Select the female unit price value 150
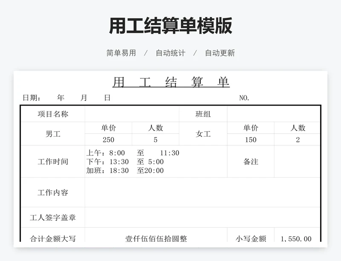The image size is (341, 261). pyautogui.click(x=251, y=140)
